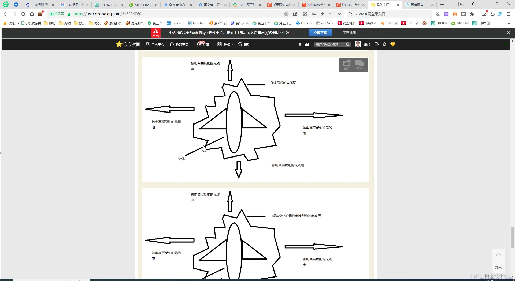Click the 热点 hot topics button

498,267
